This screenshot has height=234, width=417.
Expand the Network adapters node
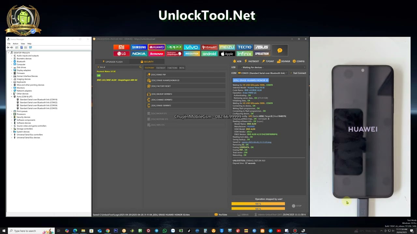(11, 91)
